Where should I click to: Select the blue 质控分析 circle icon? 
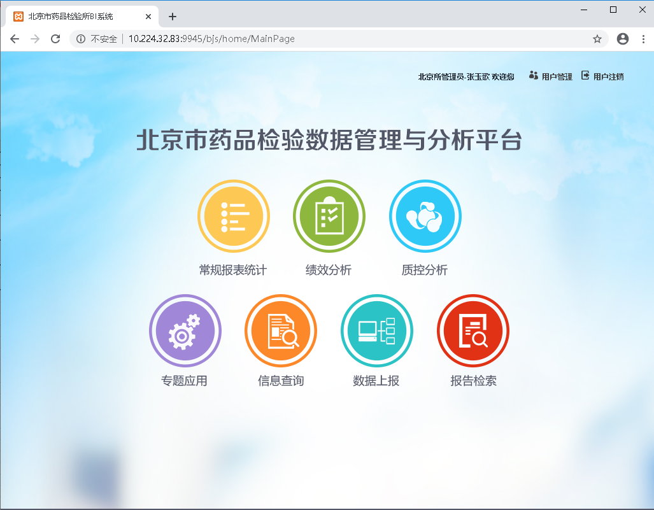[425, 216]
